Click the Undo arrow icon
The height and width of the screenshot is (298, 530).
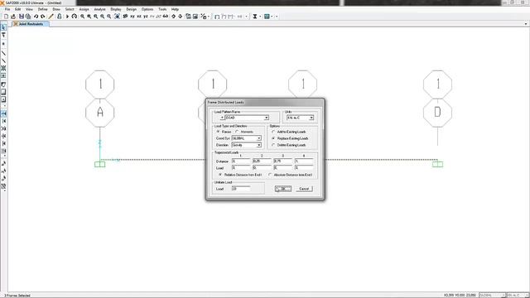[x=36, y=17]
